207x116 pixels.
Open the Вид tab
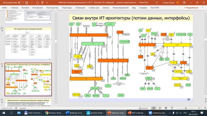click(134, 8)
